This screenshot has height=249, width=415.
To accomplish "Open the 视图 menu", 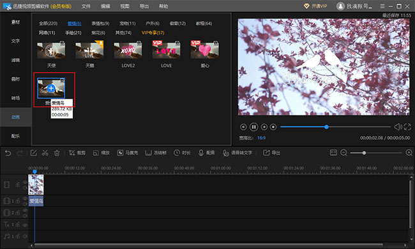I will tap(124, 6).
